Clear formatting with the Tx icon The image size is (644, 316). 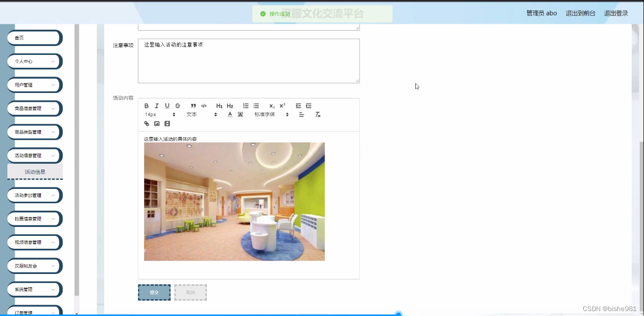point(318,114)
